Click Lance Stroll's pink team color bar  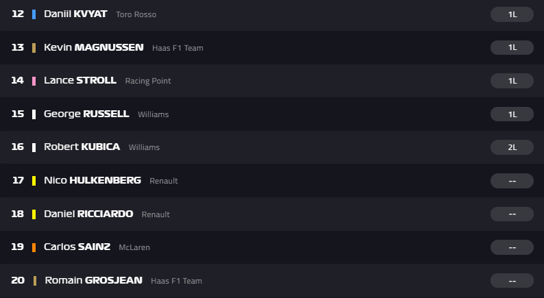[x=34, y=81]
